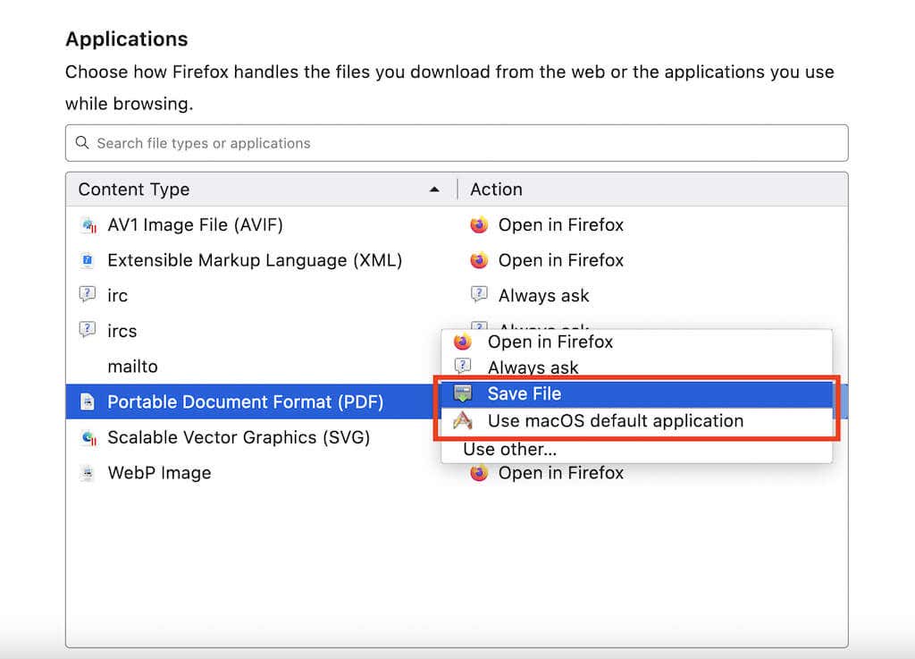This screenshot has height=659, width=915.
Task: Select Always ask in dropdown menu
Action: coord(533,368)
